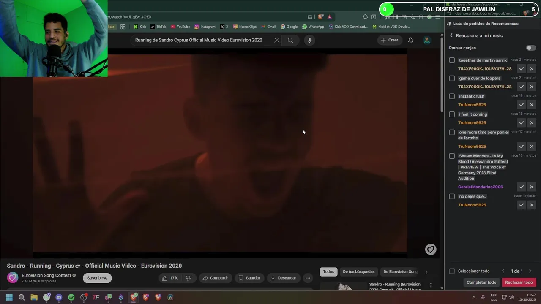This screenshot has height=304, width=541.
Task: Download the video with Descargar
Action: [x=284, y=278]
